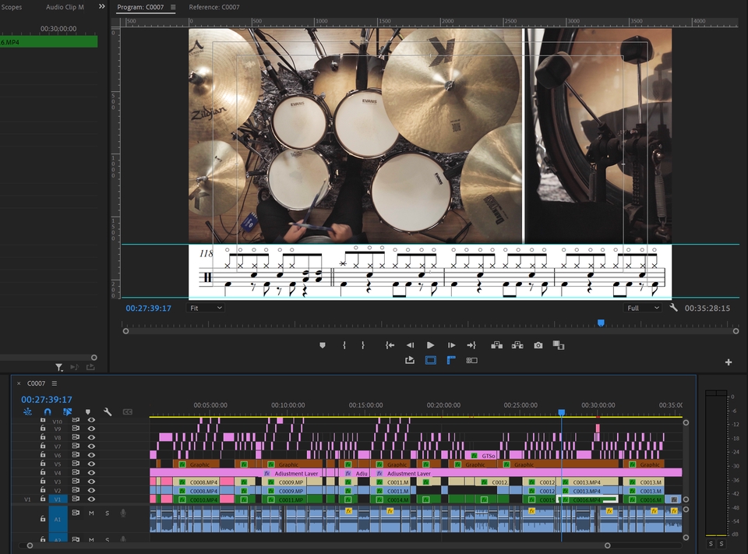Go to Out point in Program monitor
Screen dimensions: 748x554
(471, 345)
